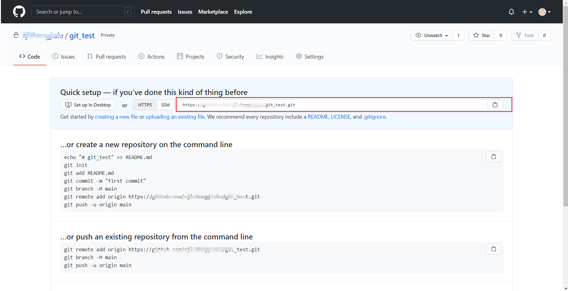
Task: Switch to the repository Pull requests tab
Action: pyautogui.click(x=106, y=56)
